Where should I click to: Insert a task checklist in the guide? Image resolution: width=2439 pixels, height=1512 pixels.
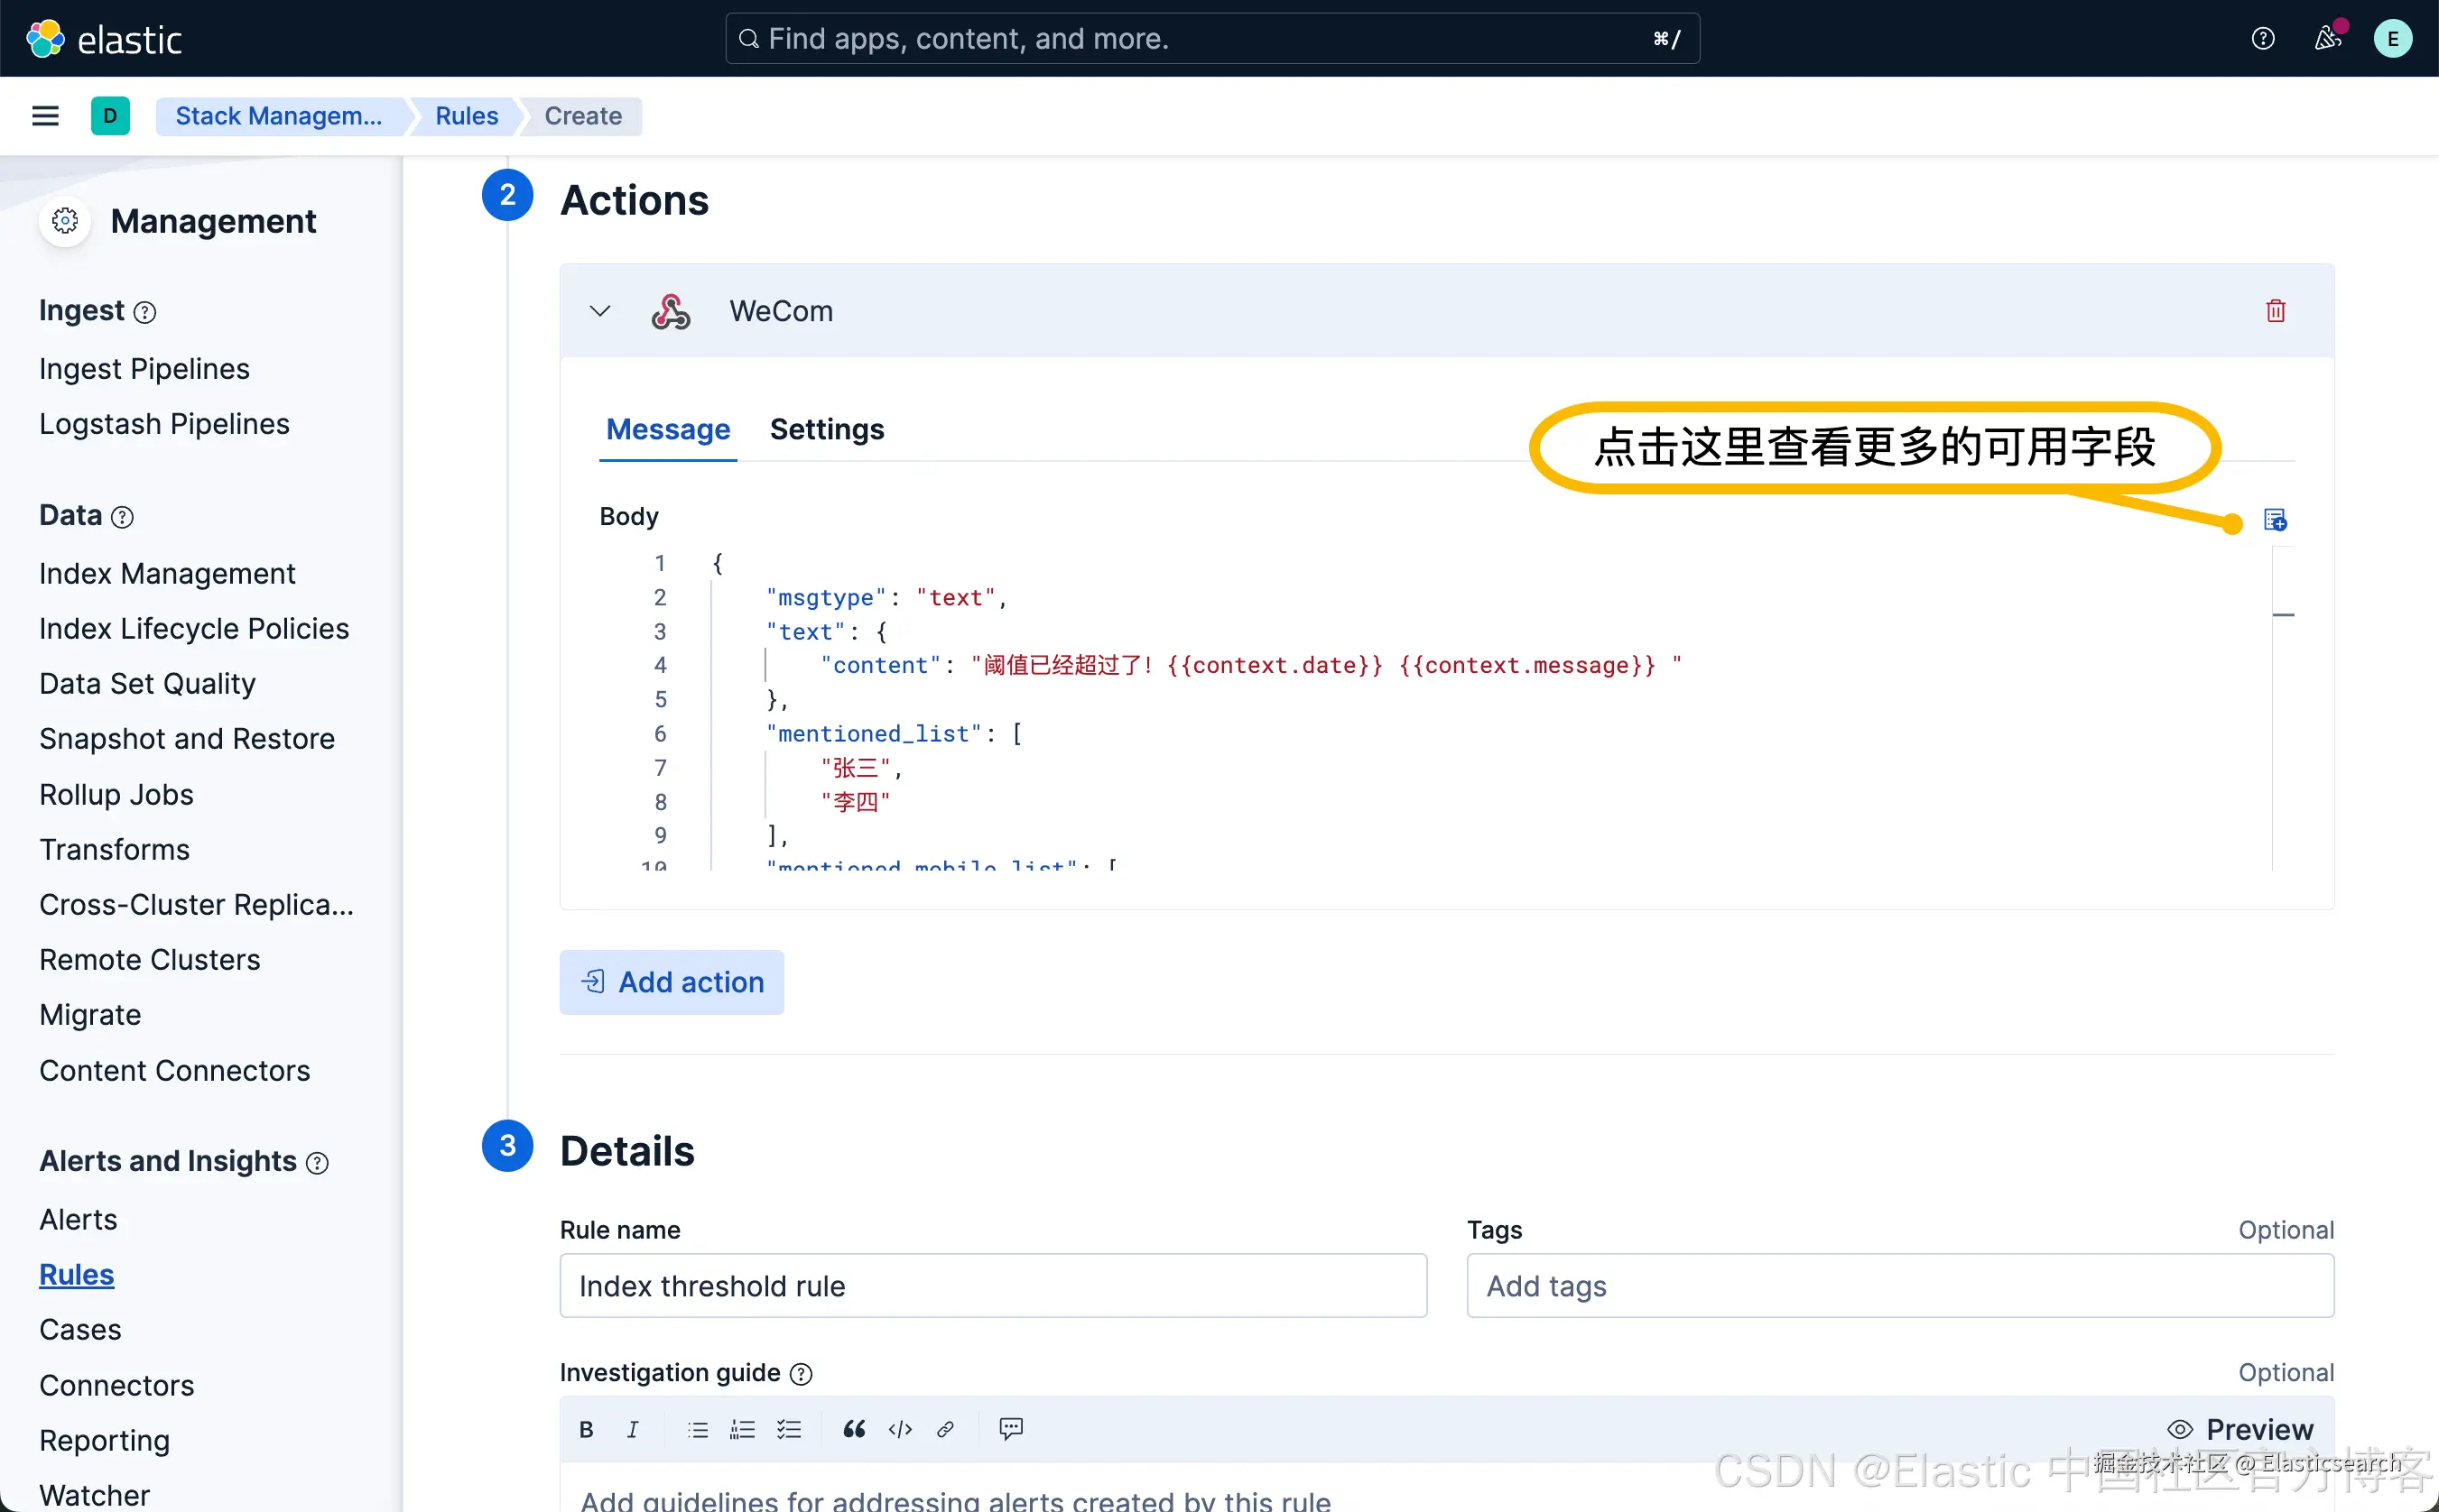(x=788, y=1429)
